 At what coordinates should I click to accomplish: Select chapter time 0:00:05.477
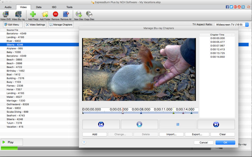pyautogui.click(x=217, y=42)
